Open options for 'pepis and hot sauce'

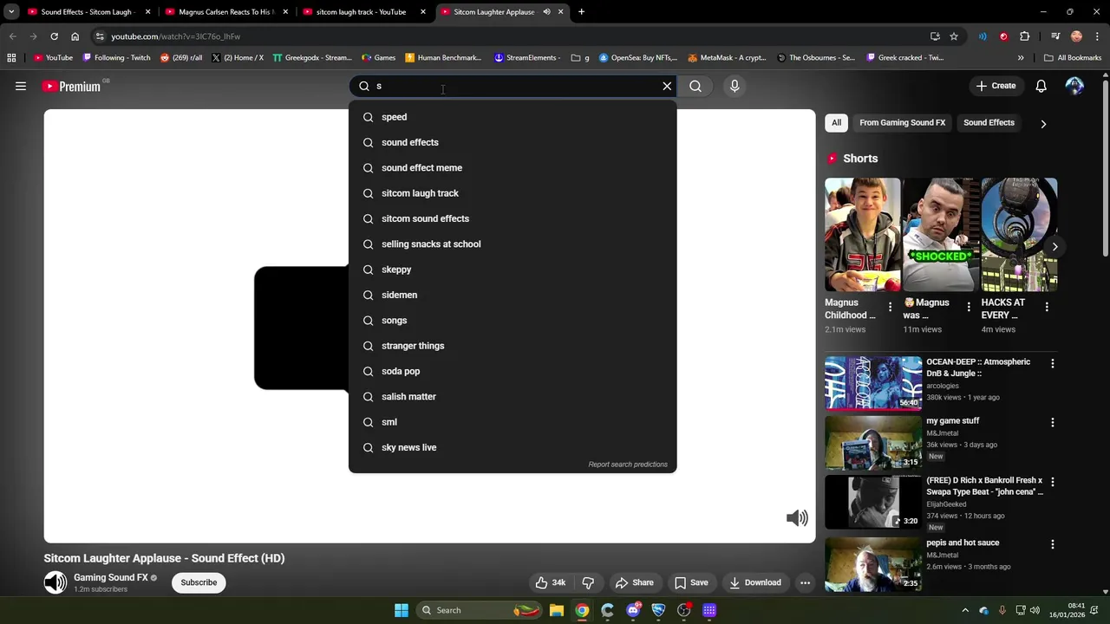click(x=1053, y=545)
